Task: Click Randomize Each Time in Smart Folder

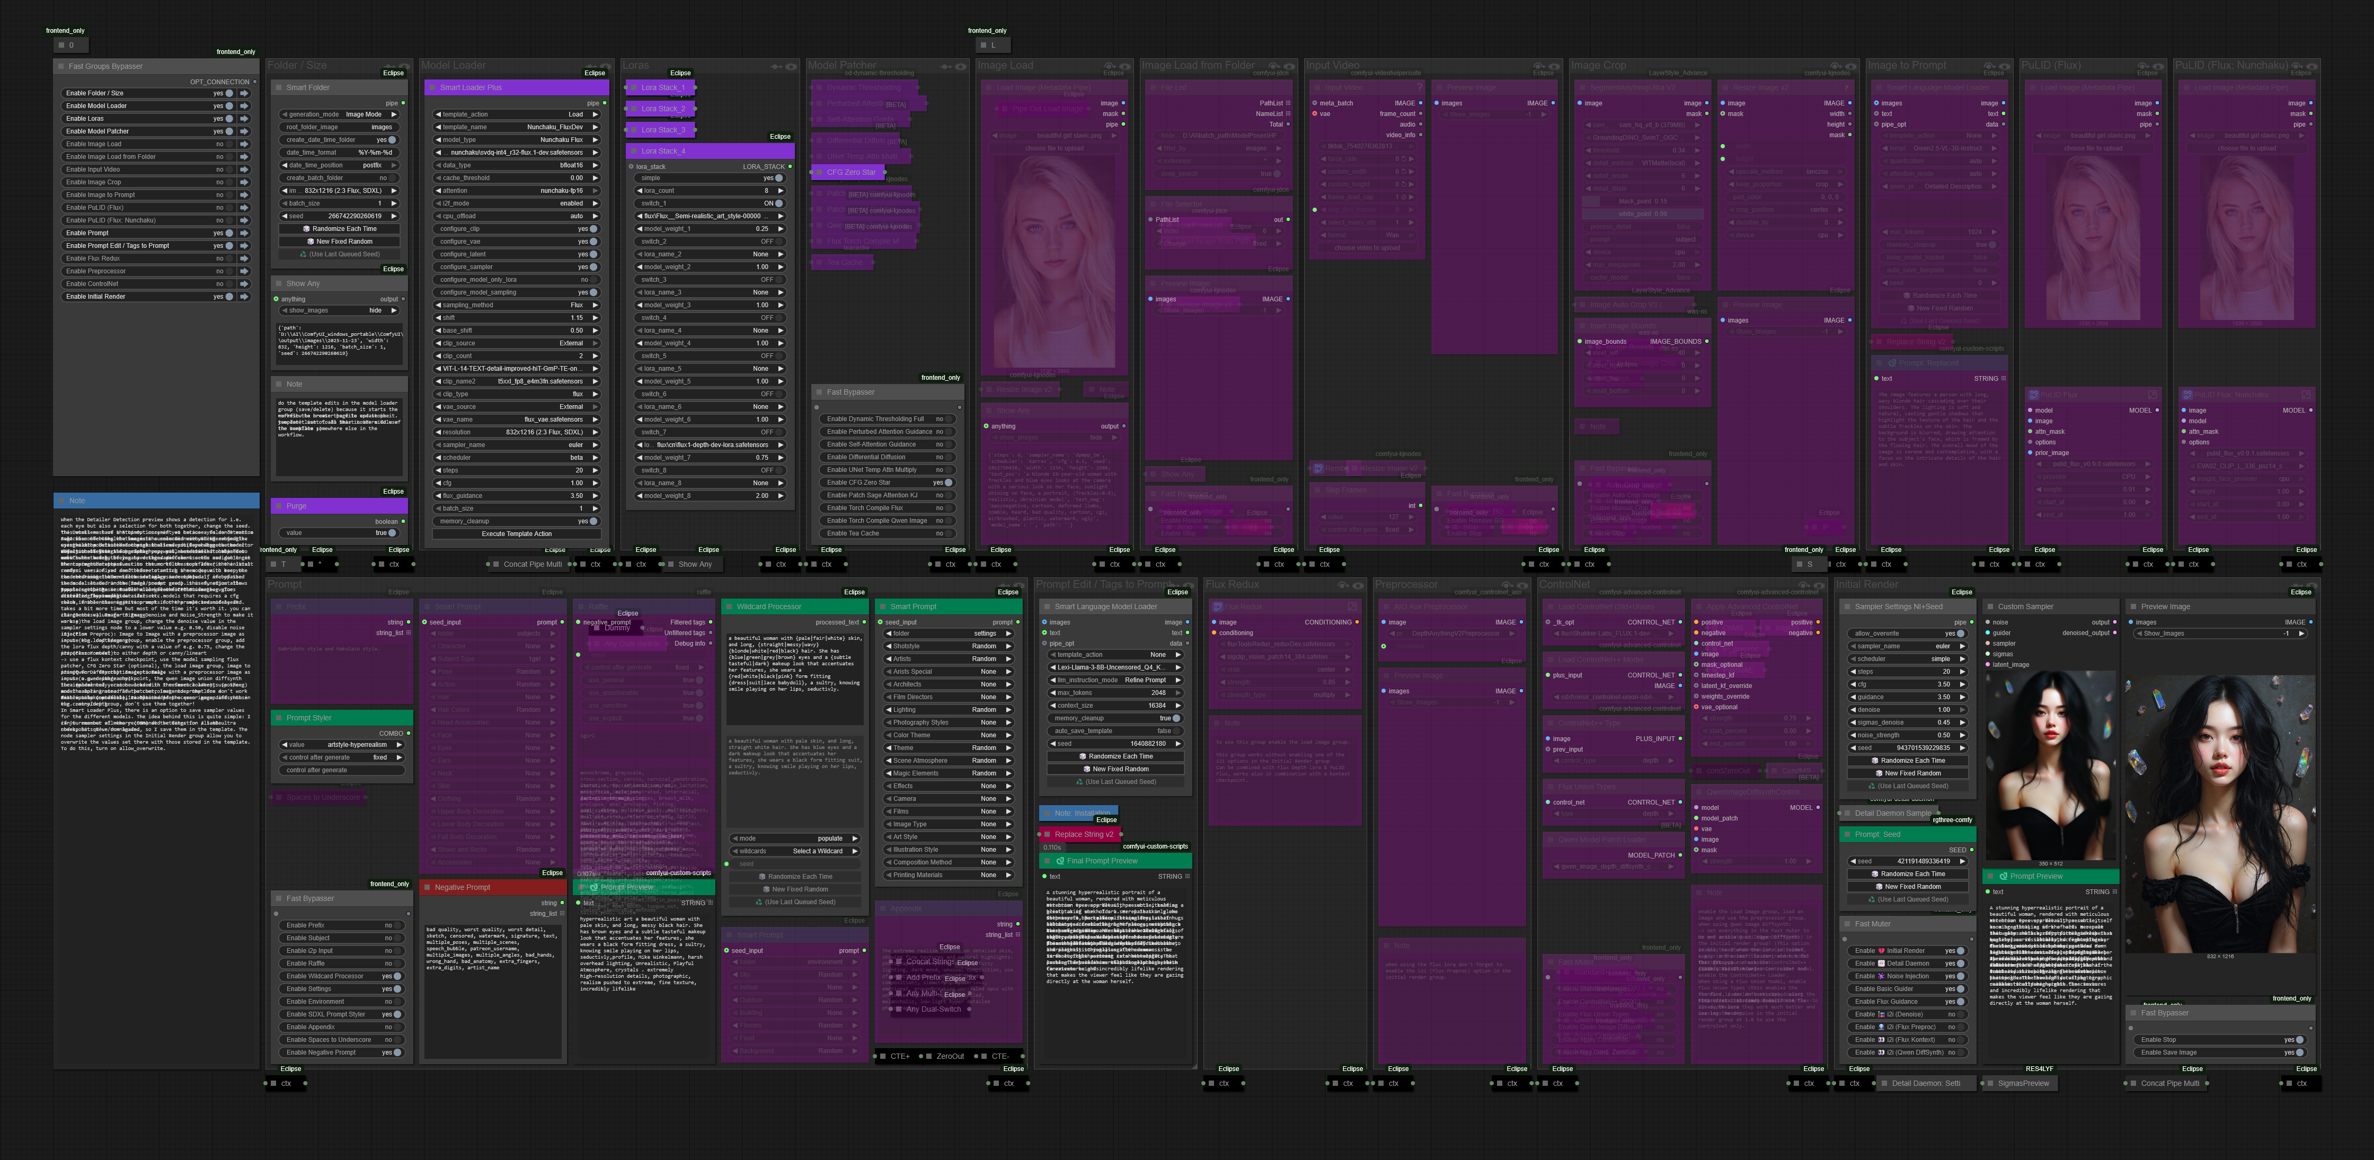Action: [340, 228]
